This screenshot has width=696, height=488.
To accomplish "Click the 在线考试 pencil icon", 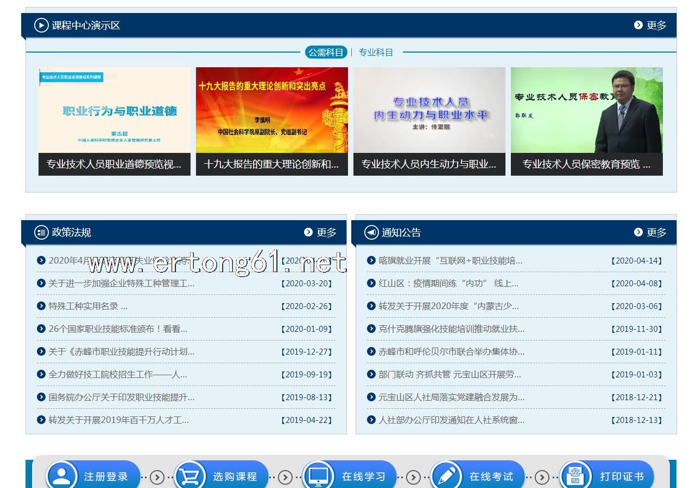I will click(x=446, y=476).
